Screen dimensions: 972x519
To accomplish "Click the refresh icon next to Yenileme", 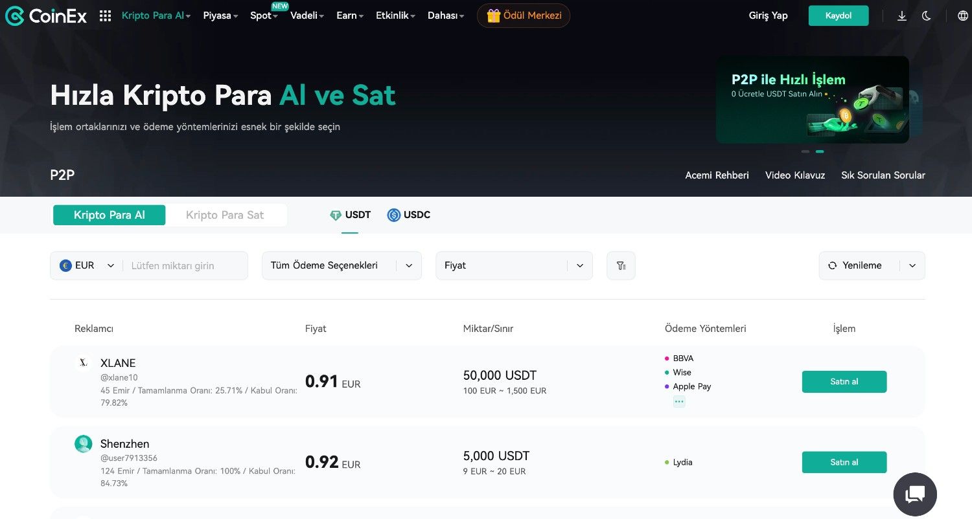I will 832,265.
